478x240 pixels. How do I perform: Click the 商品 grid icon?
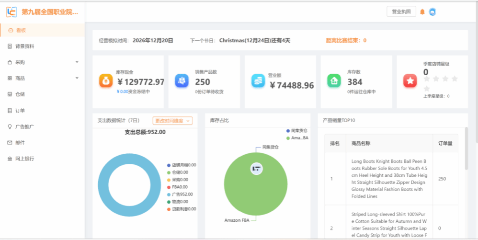pyautogui.click(x=10, y=79)
